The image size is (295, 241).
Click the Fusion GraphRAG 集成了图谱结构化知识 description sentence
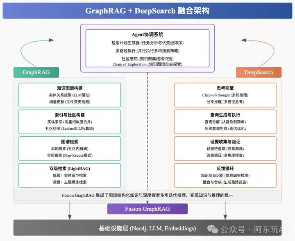(147, 195)
